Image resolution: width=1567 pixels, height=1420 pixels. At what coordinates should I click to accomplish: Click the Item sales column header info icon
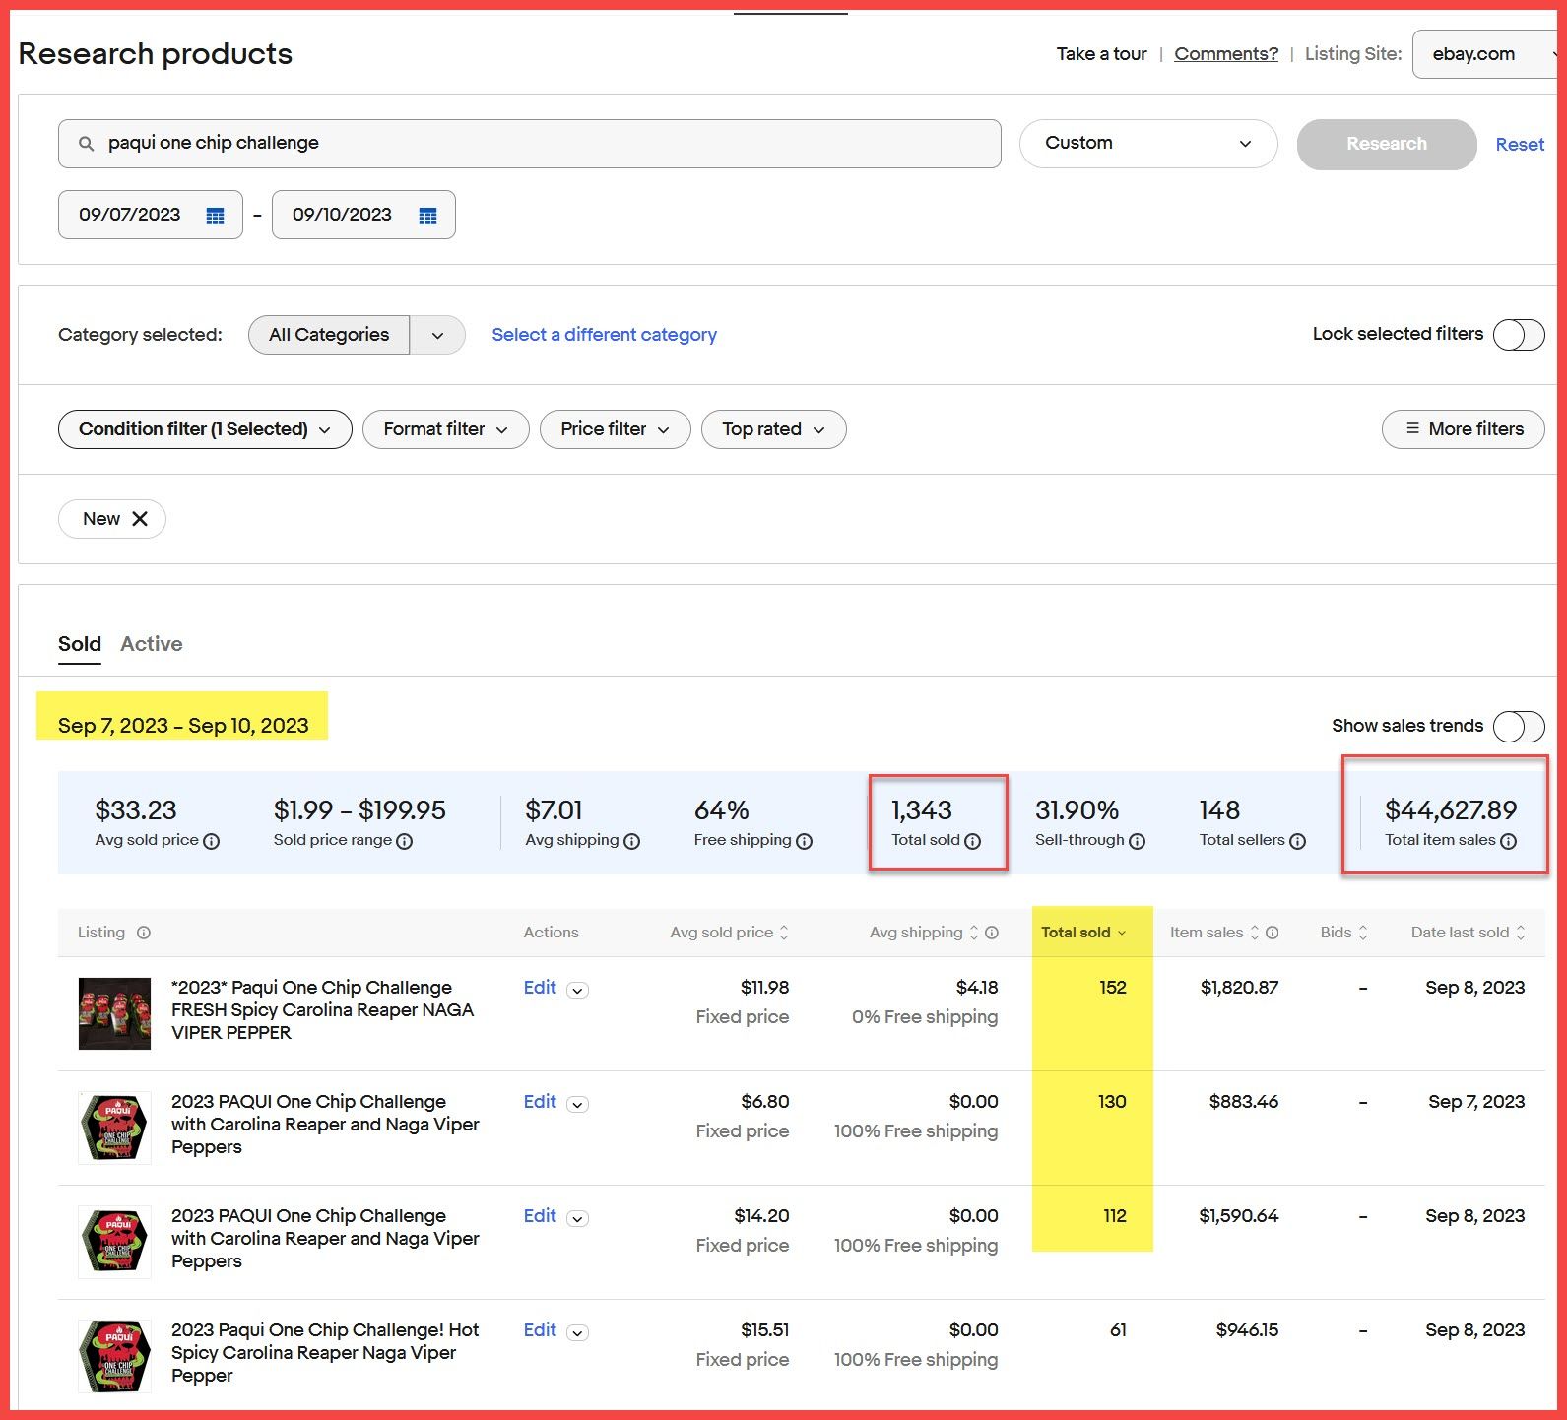click(x=1273, y=933)
